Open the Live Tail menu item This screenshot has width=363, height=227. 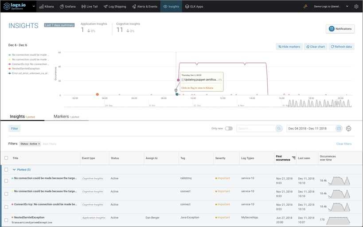(90, 7)
